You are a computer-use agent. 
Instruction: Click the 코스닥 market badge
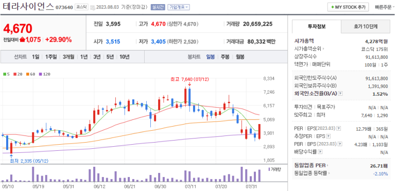(x=81, y=7)
